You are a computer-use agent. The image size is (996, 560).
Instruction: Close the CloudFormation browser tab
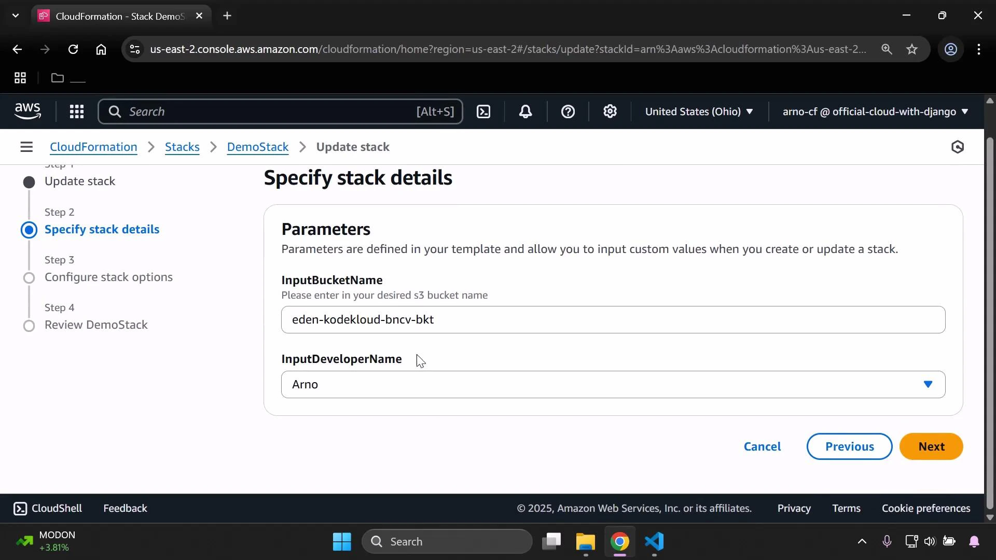point(199,16)
